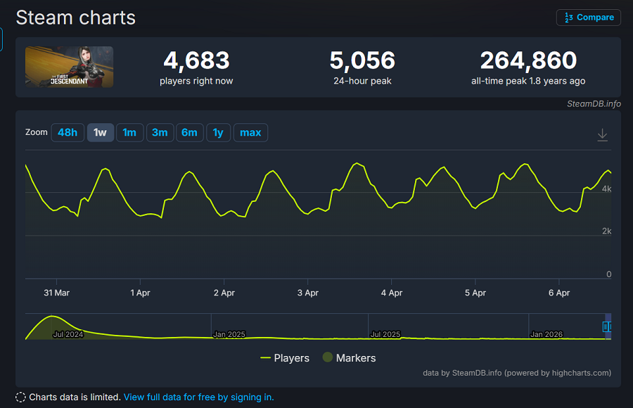
Task: Click the blue tab on the left screen edge
Action: click(x=2, y=40)
